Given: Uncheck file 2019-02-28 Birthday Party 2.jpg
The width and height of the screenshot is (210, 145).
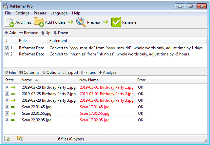Looking at the screenshot, I should 7,94.
